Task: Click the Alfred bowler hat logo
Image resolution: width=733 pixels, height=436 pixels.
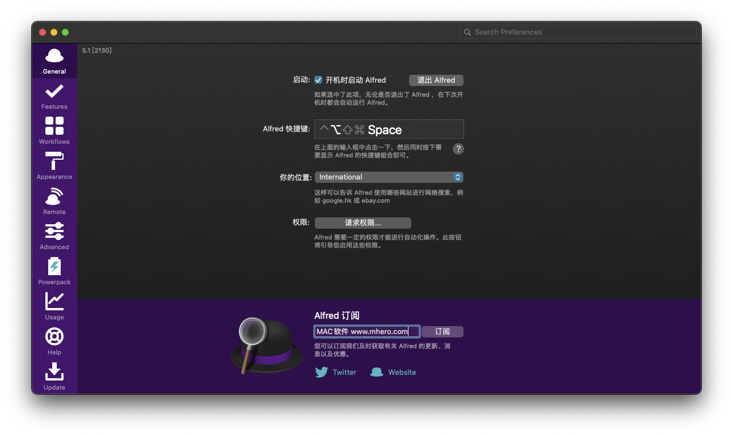Action: click(267, 347)
